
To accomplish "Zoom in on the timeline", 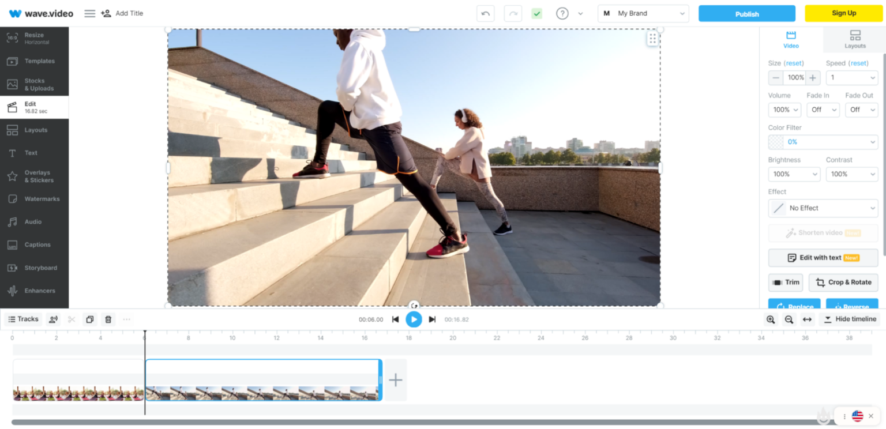I will coord(771,319).
